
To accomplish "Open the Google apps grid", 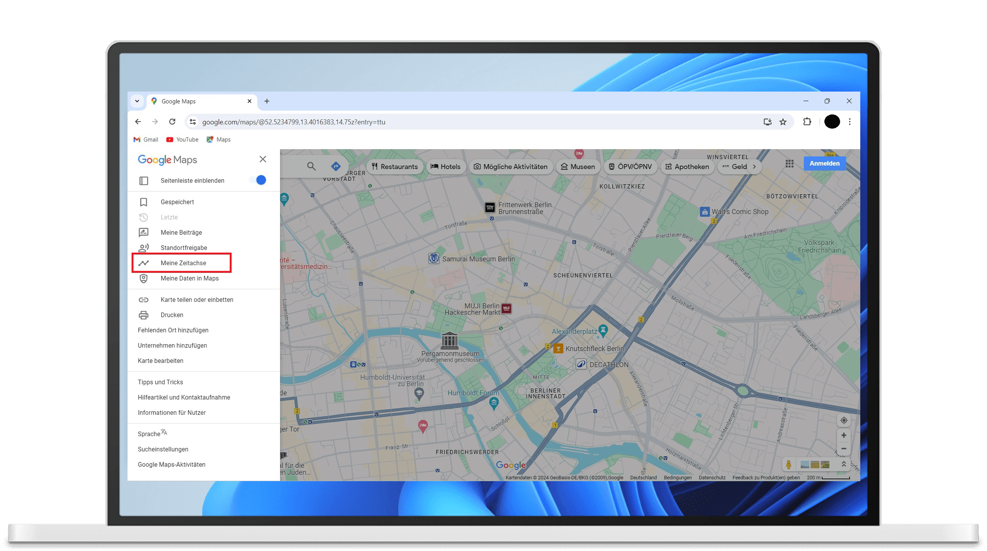I will (x=789, y=163).
